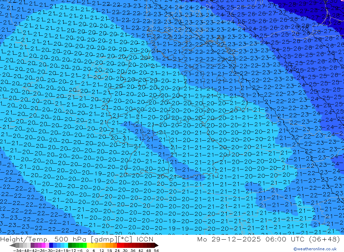Select the dark blue legend color swatch
The height and width of the screenshot is (252, 344).
tap(51, 245)
